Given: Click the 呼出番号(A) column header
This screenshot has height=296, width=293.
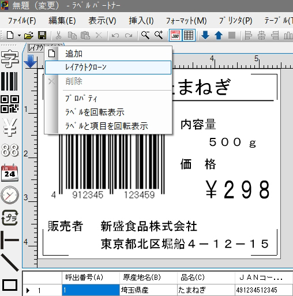Looking at the screenshot, I should (x=91, y=278).
